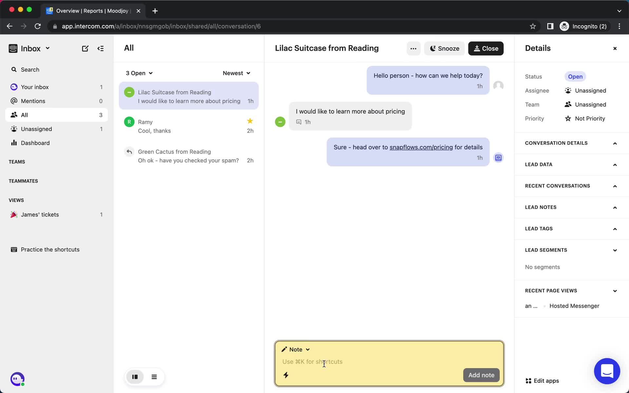Expand Lead Data section
Screen dimensions: 629x393
coord(571,164)
